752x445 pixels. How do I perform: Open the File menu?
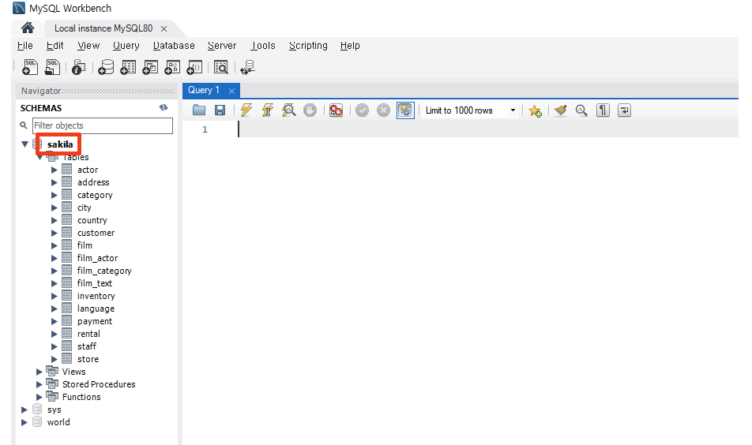25,46
